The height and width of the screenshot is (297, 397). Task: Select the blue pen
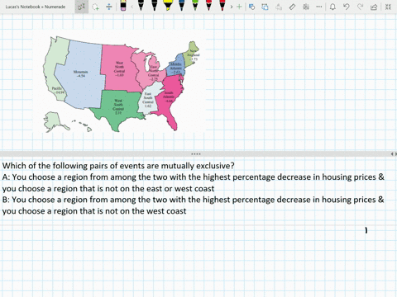click(181, 6)
